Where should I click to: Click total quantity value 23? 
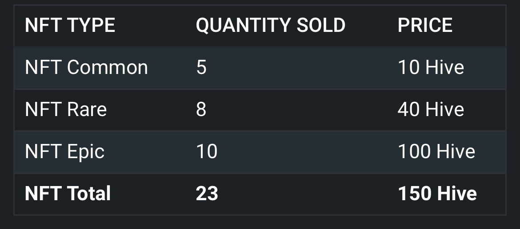click(x=207, y=194)
